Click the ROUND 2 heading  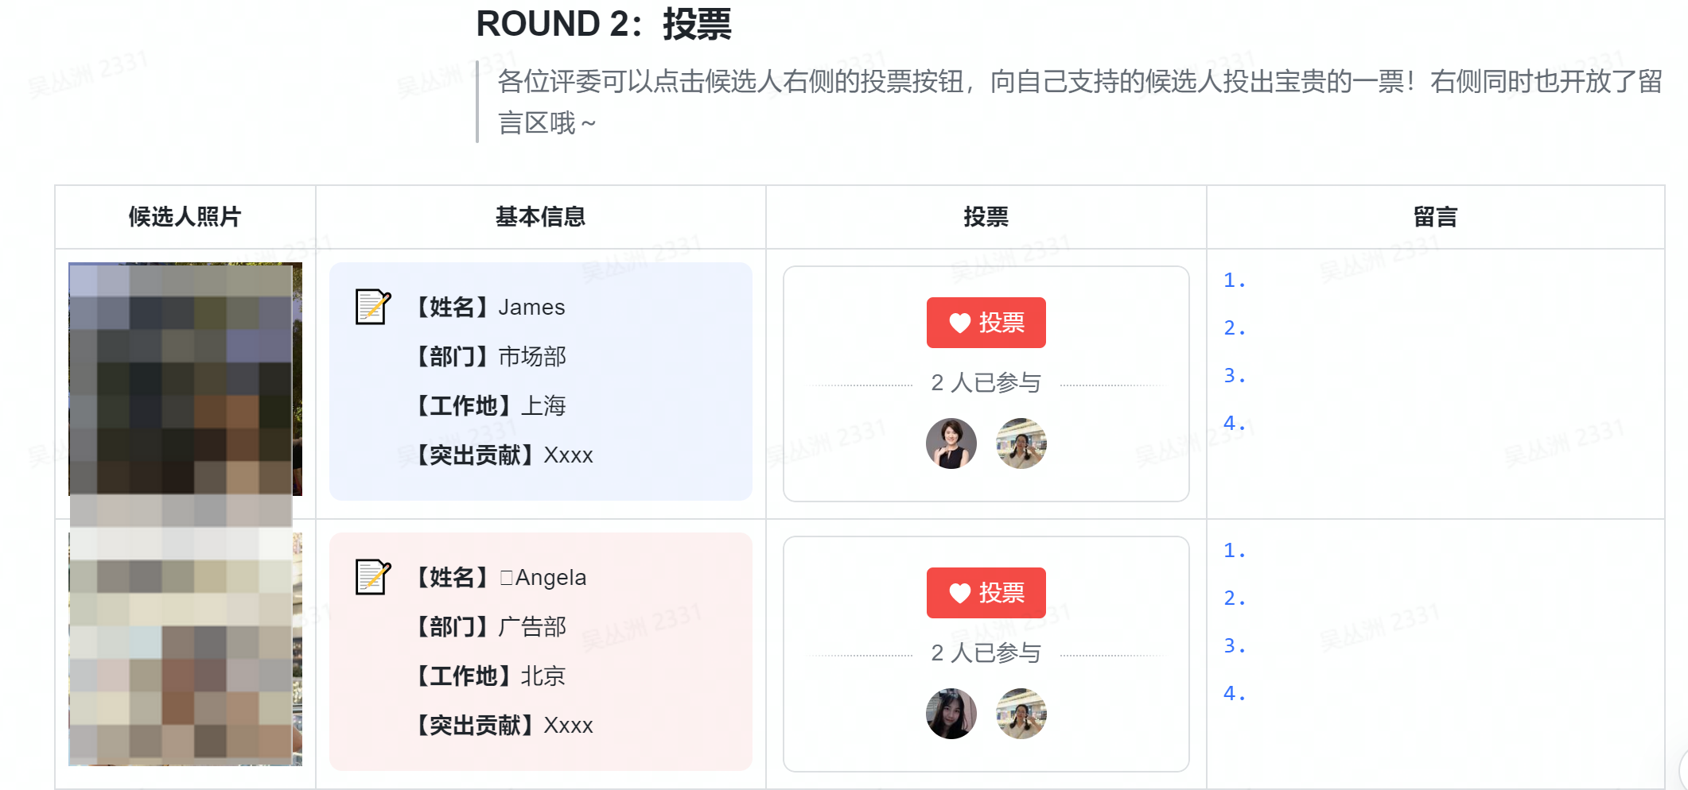[x=603, y=24]
